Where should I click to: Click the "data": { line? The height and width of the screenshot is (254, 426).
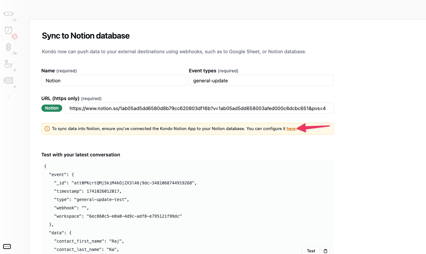click(60, 233)
